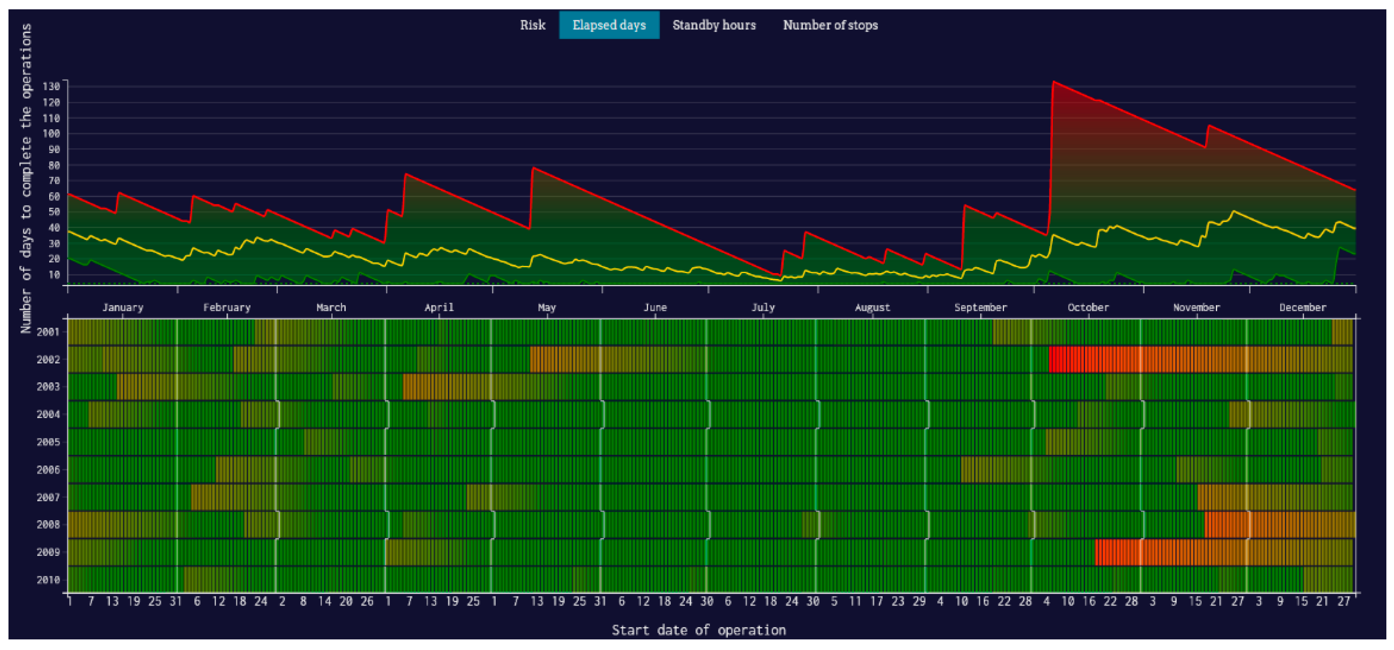
Task: Select the Elapsed days tab
Action: point(609,25)
